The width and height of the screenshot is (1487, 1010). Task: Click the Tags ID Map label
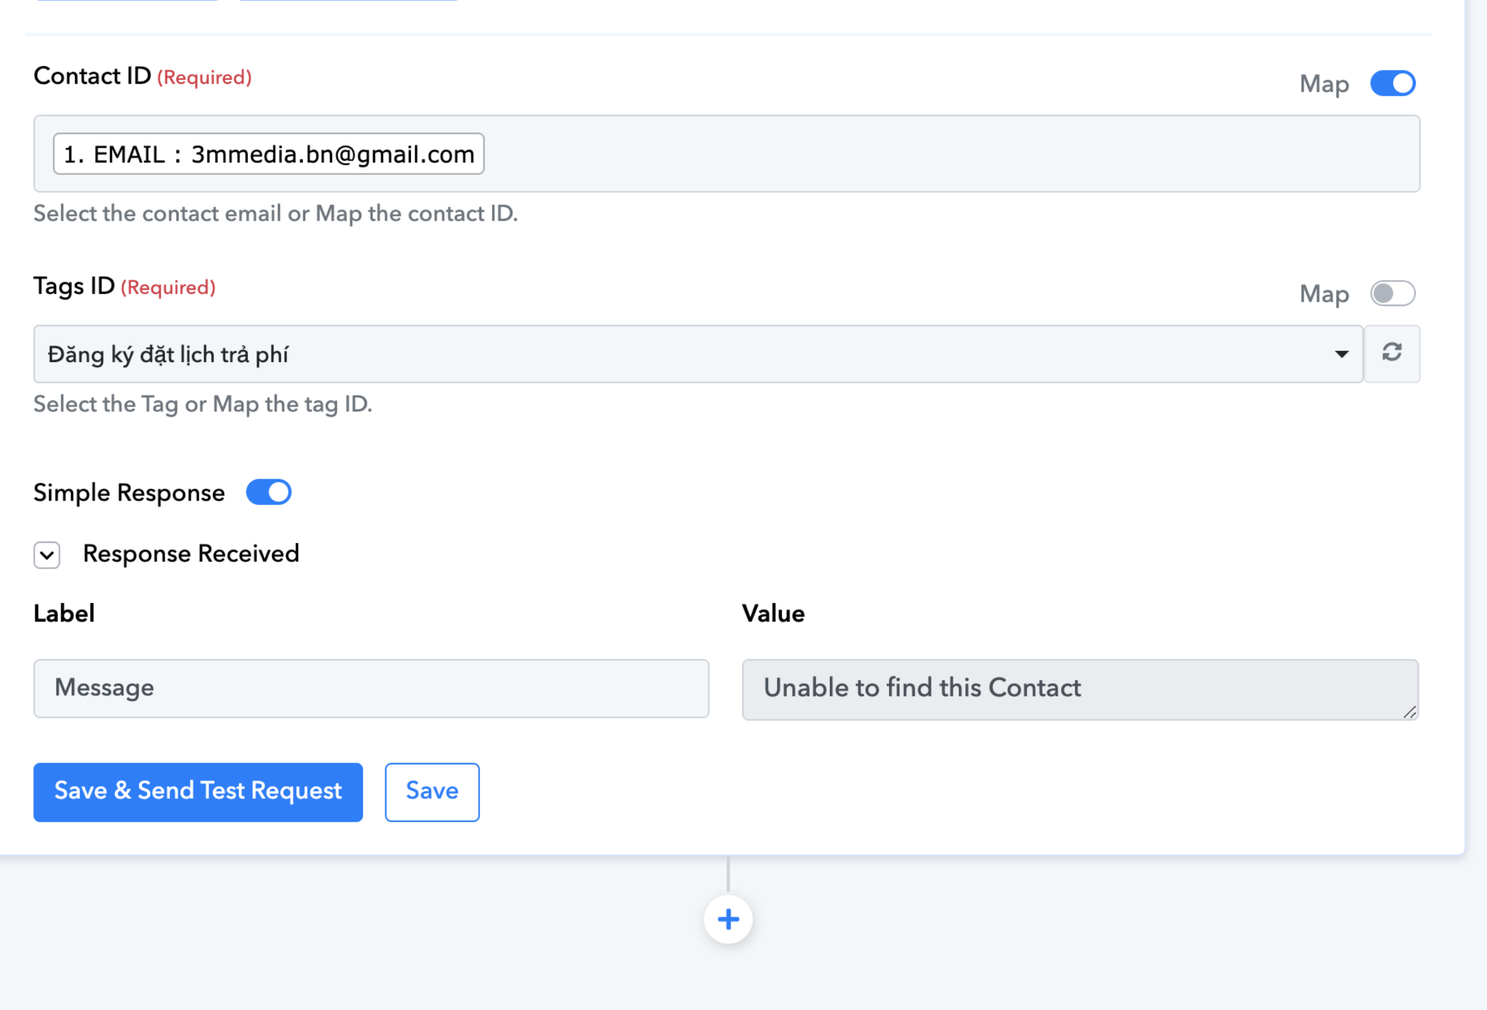coord(1324,294)
